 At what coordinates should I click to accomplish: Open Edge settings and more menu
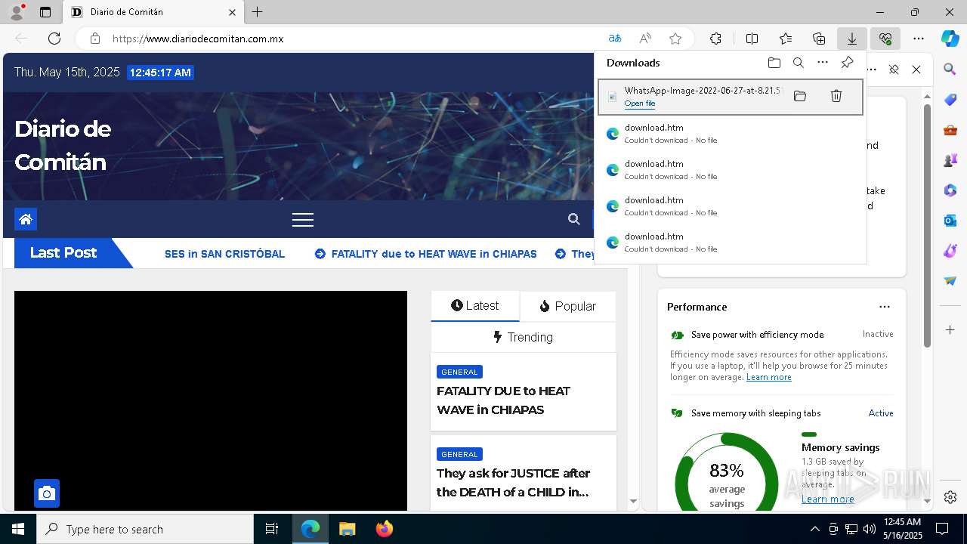coord(919,39)
